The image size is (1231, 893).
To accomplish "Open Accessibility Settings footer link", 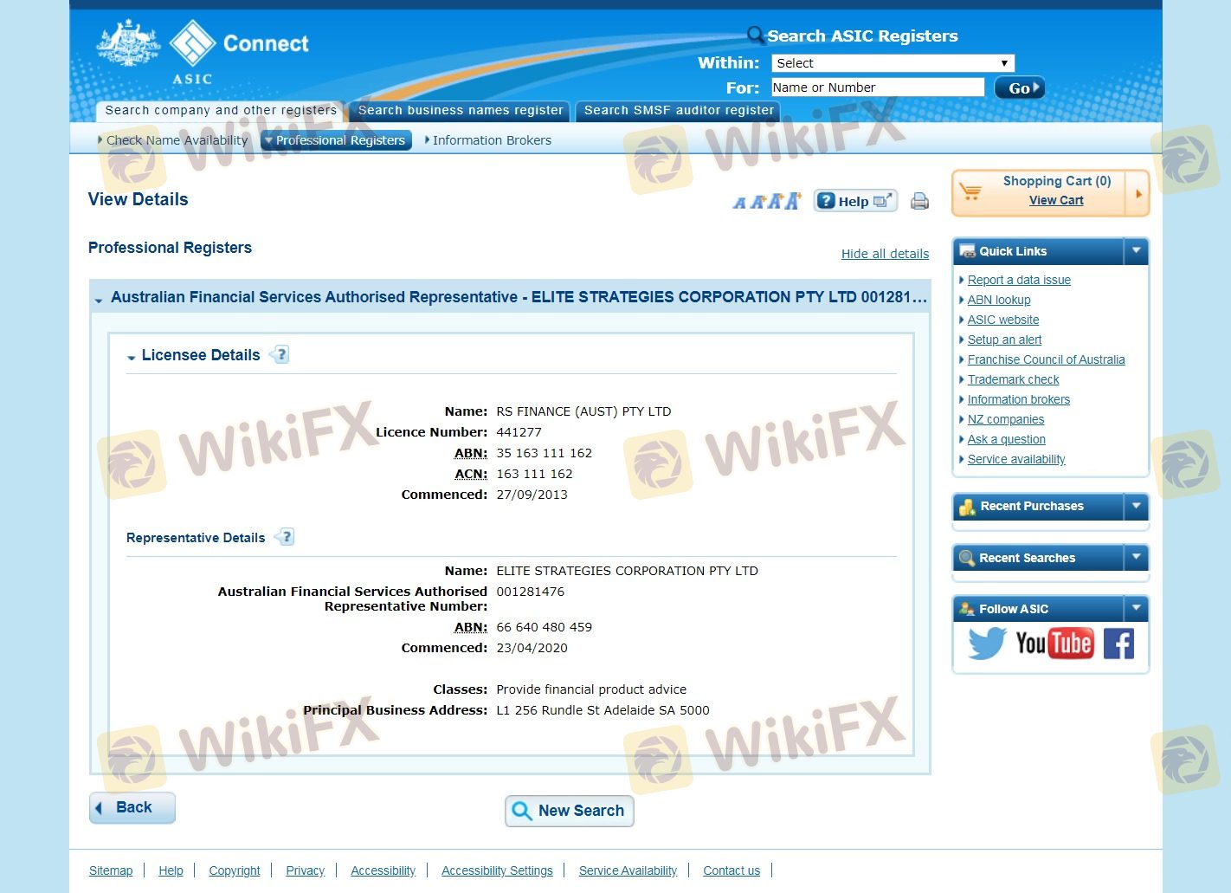I will [x=497, y=870].
